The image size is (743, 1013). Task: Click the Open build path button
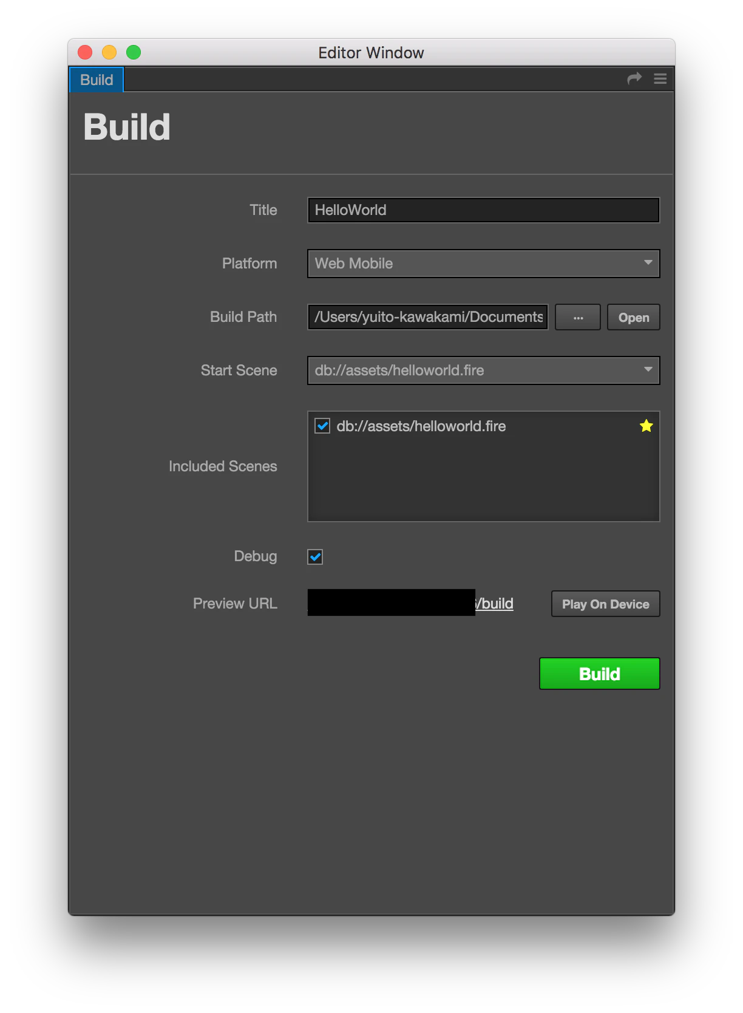click(634, 317)
